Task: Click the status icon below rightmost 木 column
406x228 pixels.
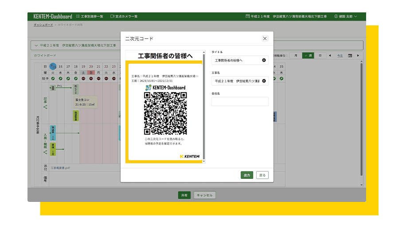Action: click(281, 79)
